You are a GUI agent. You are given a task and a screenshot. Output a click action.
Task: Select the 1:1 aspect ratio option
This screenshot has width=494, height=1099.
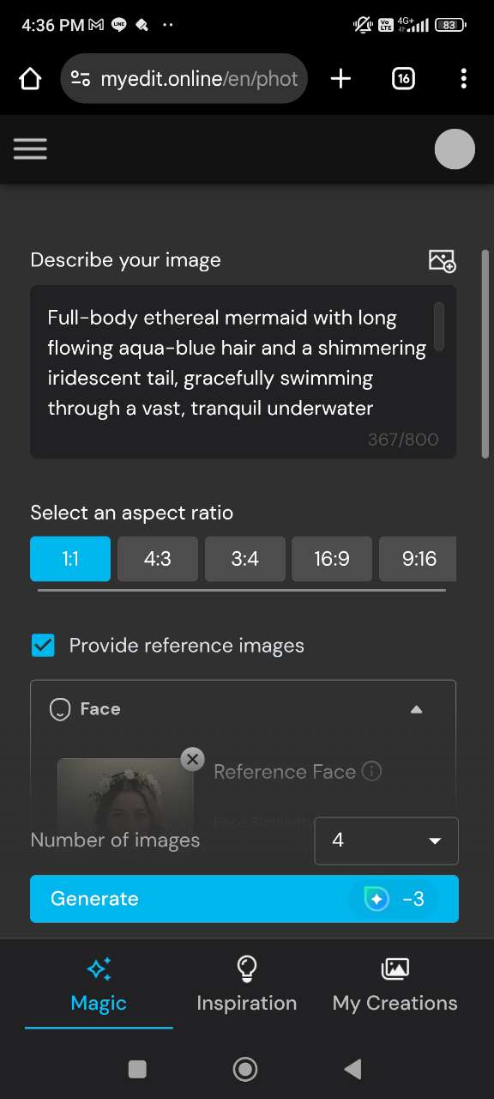tap(69, 558)
